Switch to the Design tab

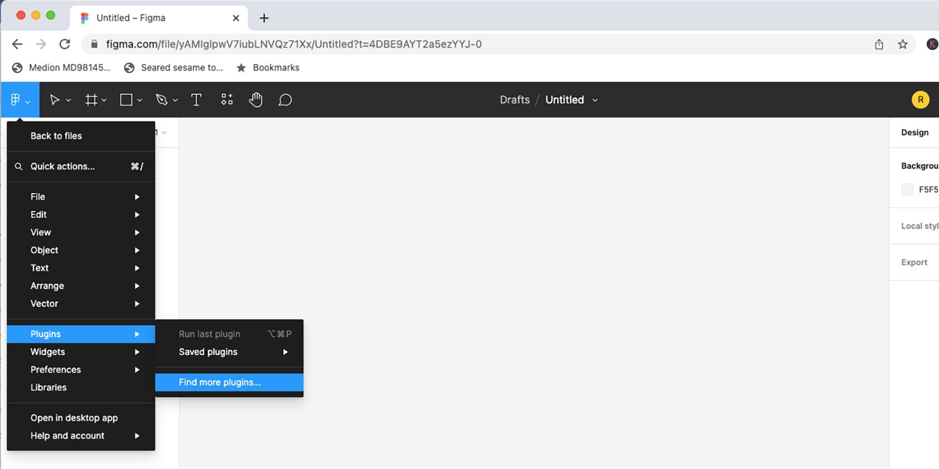pyautogui.click(x=914, y=133)
